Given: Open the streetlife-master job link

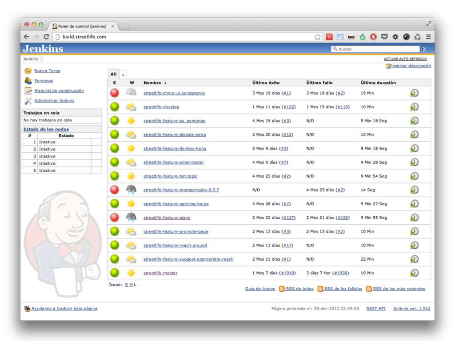Looking at the screenshot, I should point(160,273).
